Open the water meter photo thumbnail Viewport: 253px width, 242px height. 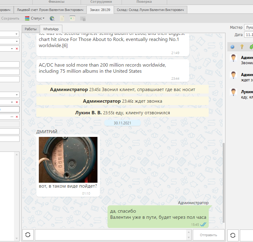tap(68, 160)
